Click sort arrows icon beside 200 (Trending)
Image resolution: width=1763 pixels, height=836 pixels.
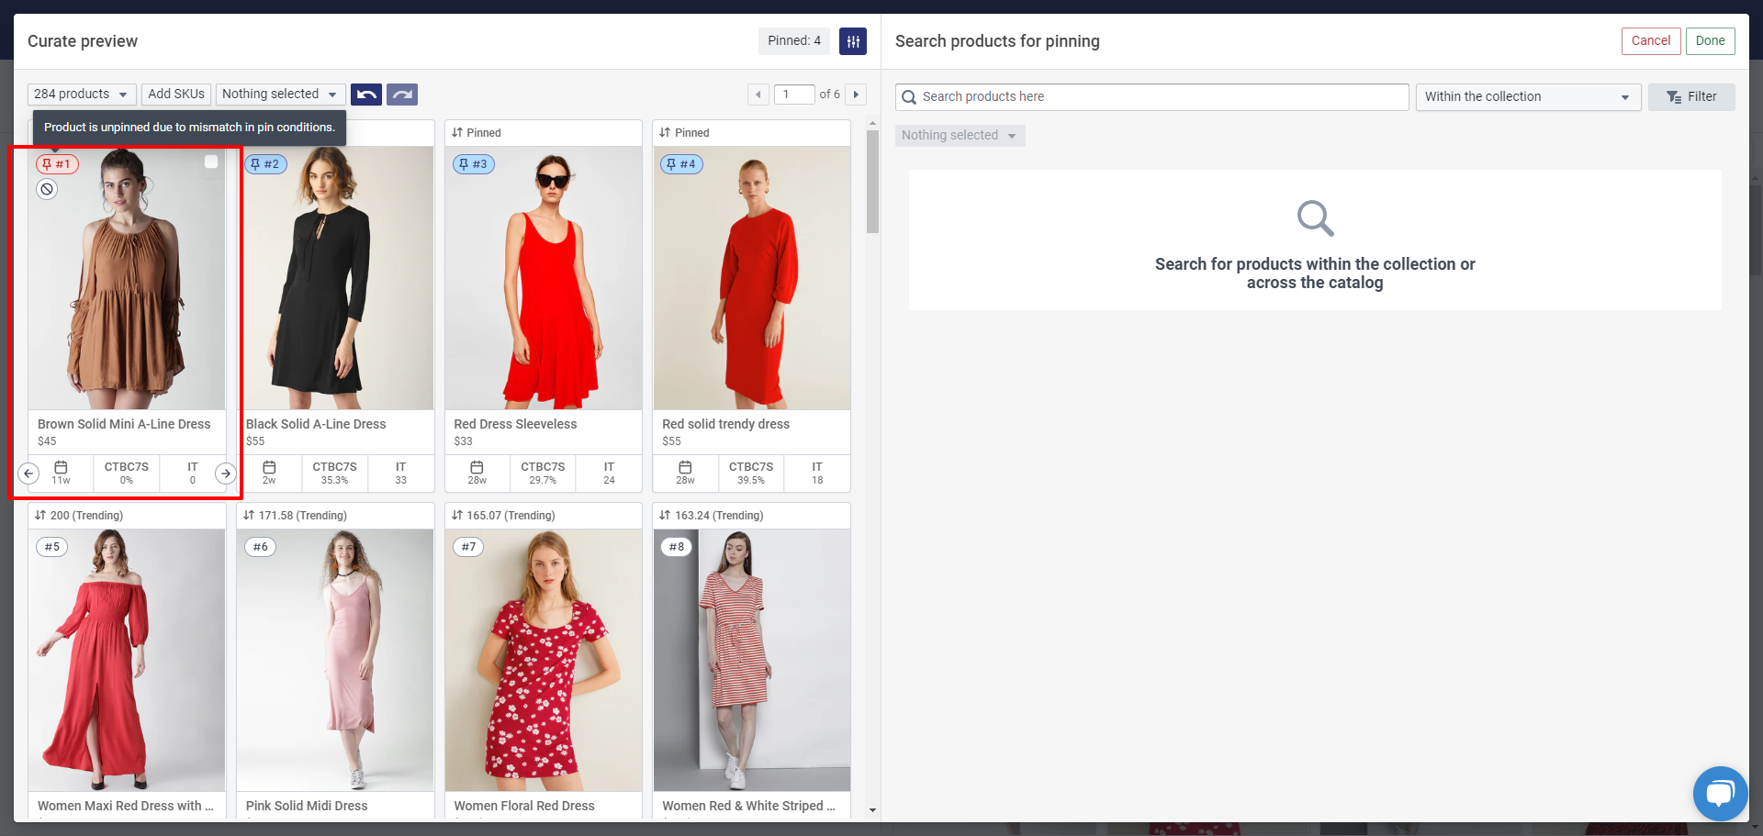click(40, 516)
